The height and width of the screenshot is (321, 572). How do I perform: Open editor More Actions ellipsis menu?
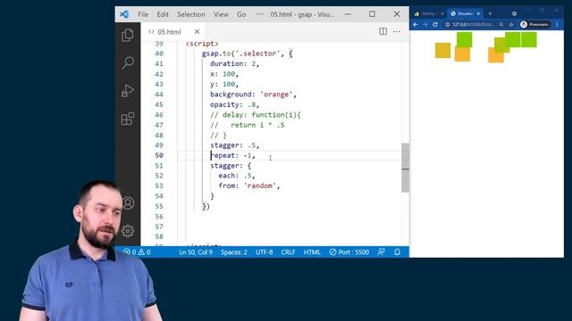[x=397, y=32]
